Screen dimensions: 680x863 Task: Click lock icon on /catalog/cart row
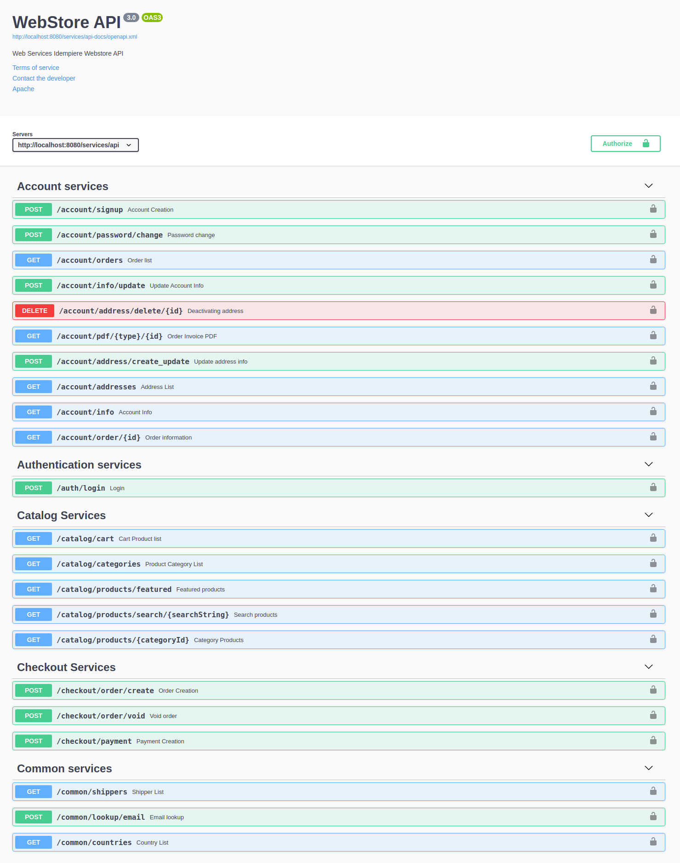[x=653, y=538]
